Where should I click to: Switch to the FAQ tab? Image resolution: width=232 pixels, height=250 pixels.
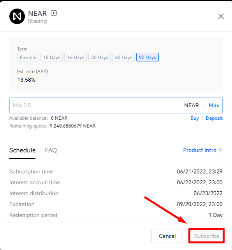click(x=51, y=150)
